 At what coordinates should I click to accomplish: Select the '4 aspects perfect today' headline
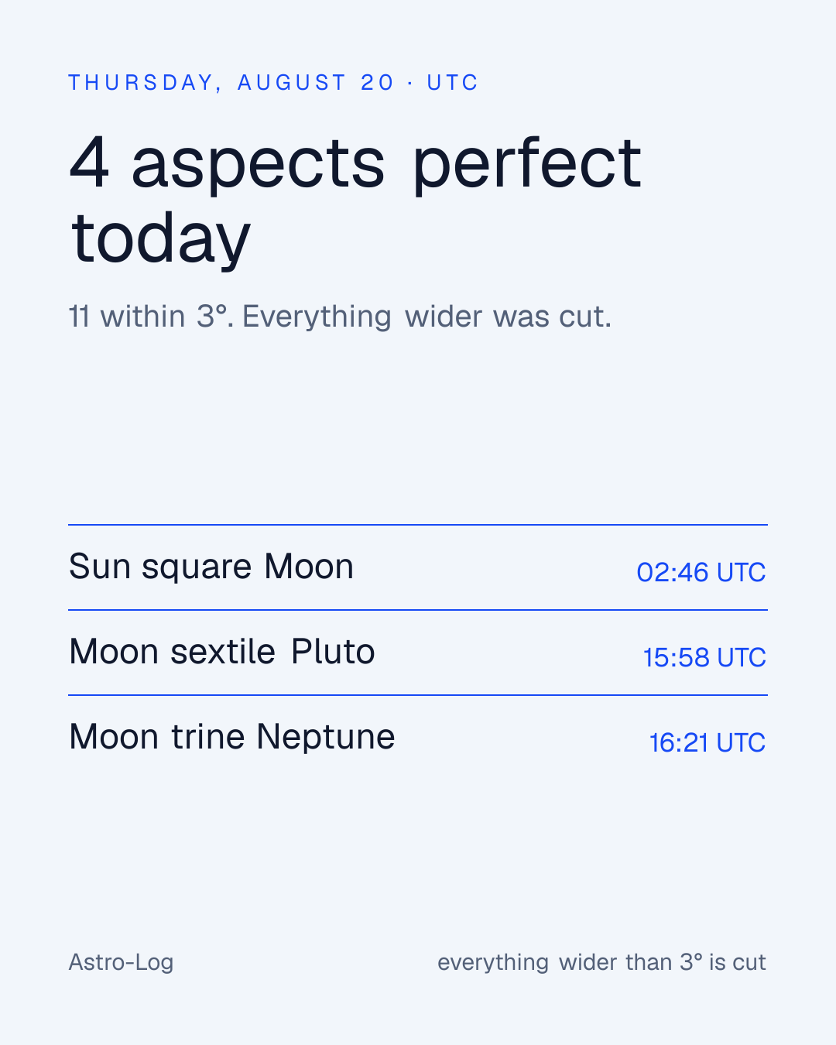coord(355,200)
